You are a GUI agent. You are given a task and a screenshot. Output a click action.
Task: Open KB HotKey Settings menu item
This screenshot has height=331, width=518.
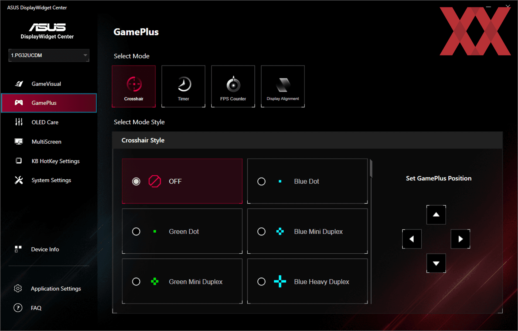pos(49,161)
